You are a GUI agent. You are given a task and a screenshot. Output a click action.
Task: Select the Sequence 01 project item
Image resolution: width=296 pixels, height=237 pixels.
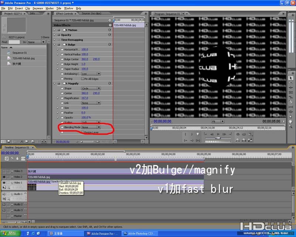20,53
